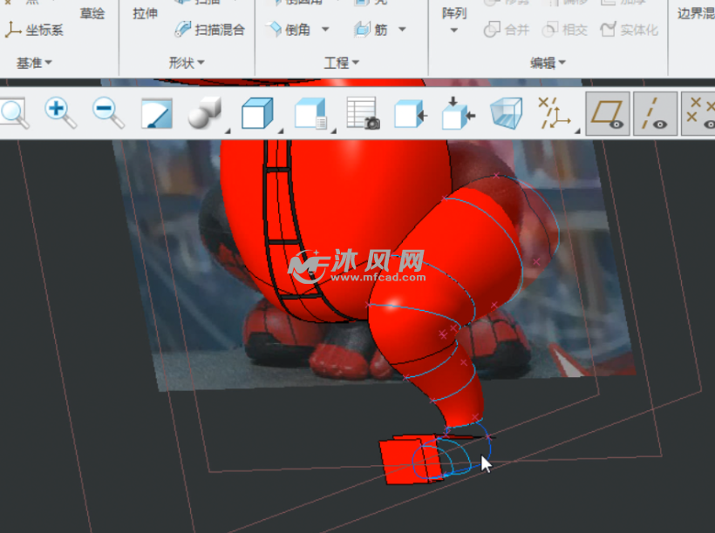Open flyout arrow beside view manager cube
The height and width of the screenshot is (533, 715).
tap(333, 132)
